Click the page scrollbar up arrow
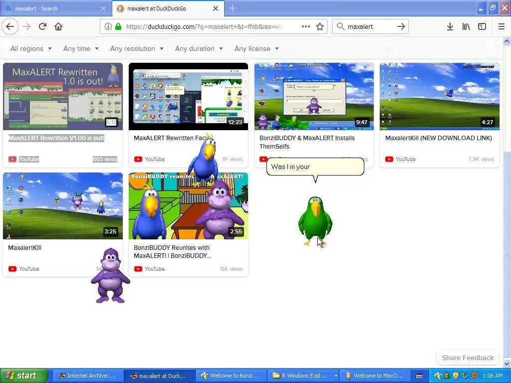The height and width of the screenshot is (383, 511). 507,41
